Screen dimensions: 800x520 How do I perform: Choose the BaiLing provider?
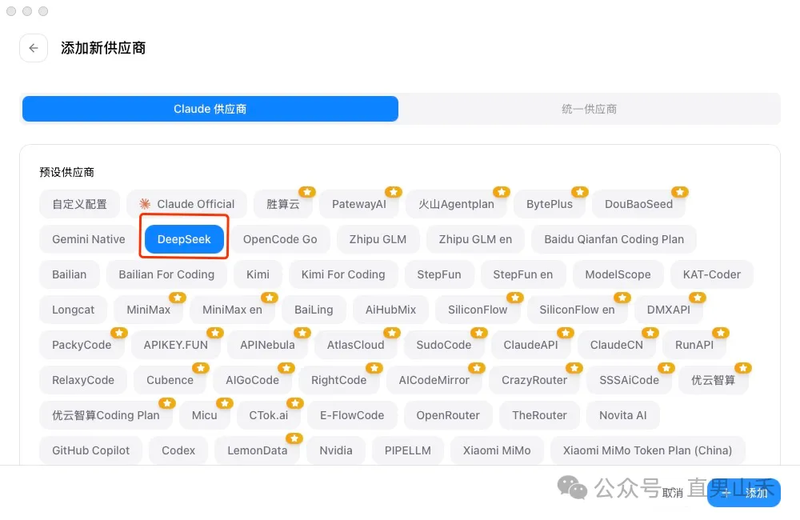[314, 310]
